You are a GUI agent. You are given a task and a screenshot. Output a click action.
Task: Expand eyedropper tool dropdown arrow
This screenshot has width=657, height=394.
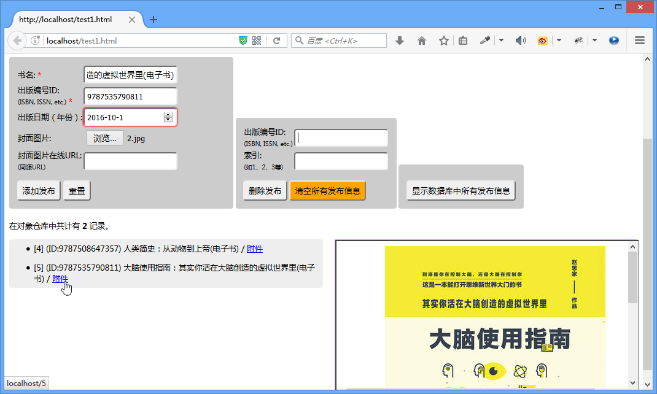click(x=501, y=41)
